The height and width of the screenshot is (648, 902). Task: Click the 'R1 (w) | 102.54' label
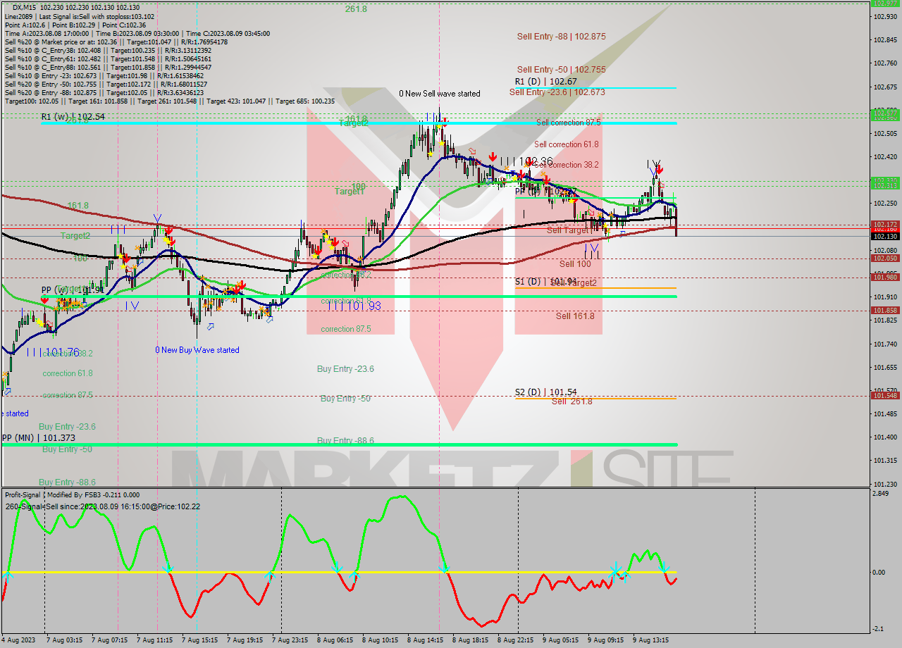[x=73, y=117]
